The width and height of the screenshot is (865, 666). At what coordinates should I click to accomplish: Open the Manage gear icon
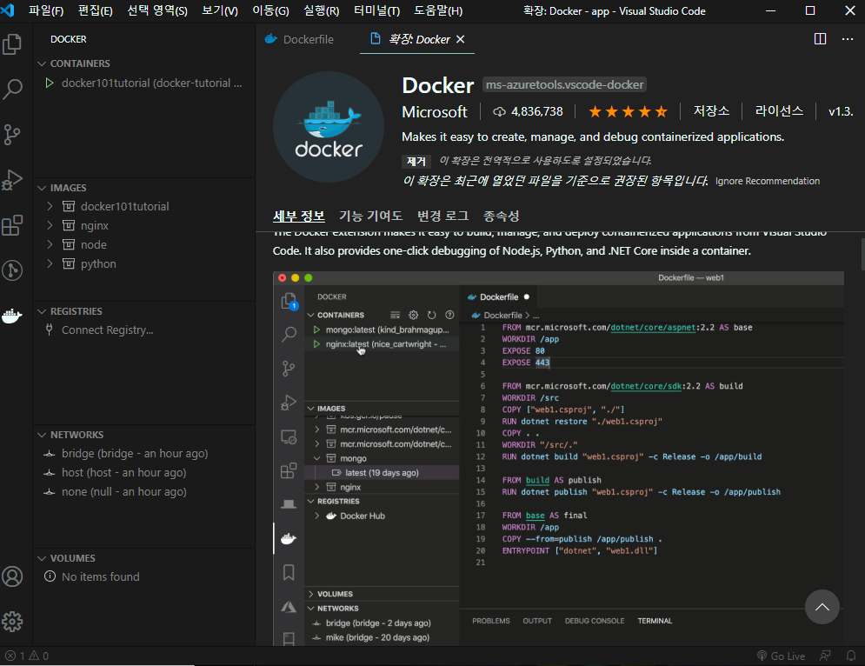[12, 622]
